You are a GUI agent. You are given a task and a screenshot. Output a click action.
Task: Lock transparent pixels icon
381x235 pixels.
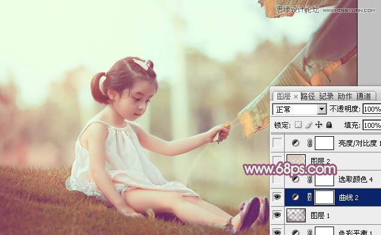coord(298,125)
